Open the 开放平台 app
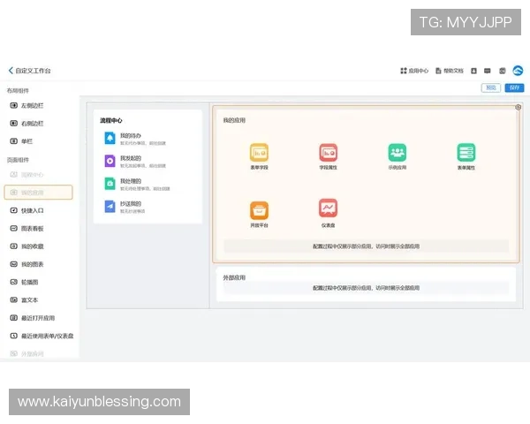 (259, 214)
